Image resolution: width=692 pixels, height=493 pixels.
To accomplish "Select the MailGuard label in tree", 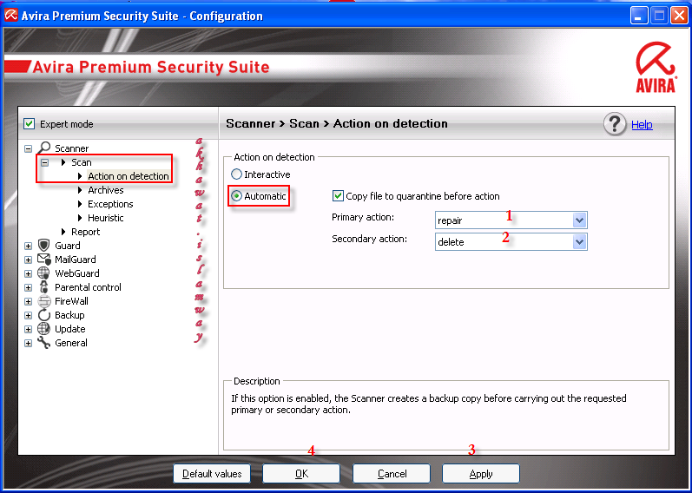I will tap(75, 259).
